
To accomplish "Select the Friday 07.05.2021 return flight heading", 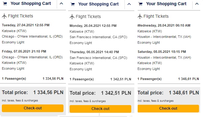I will coord(24,51).
